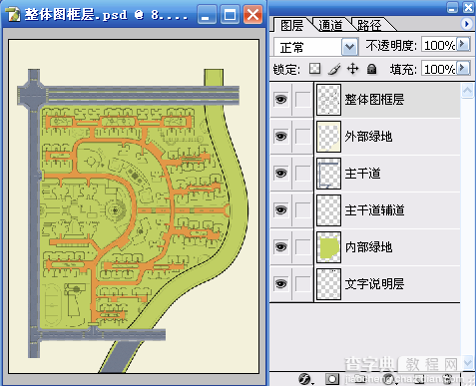The image size is (476, 386).
Task: Toggle link box of 内部绿地 layer
Action: (x=302, y=247)
